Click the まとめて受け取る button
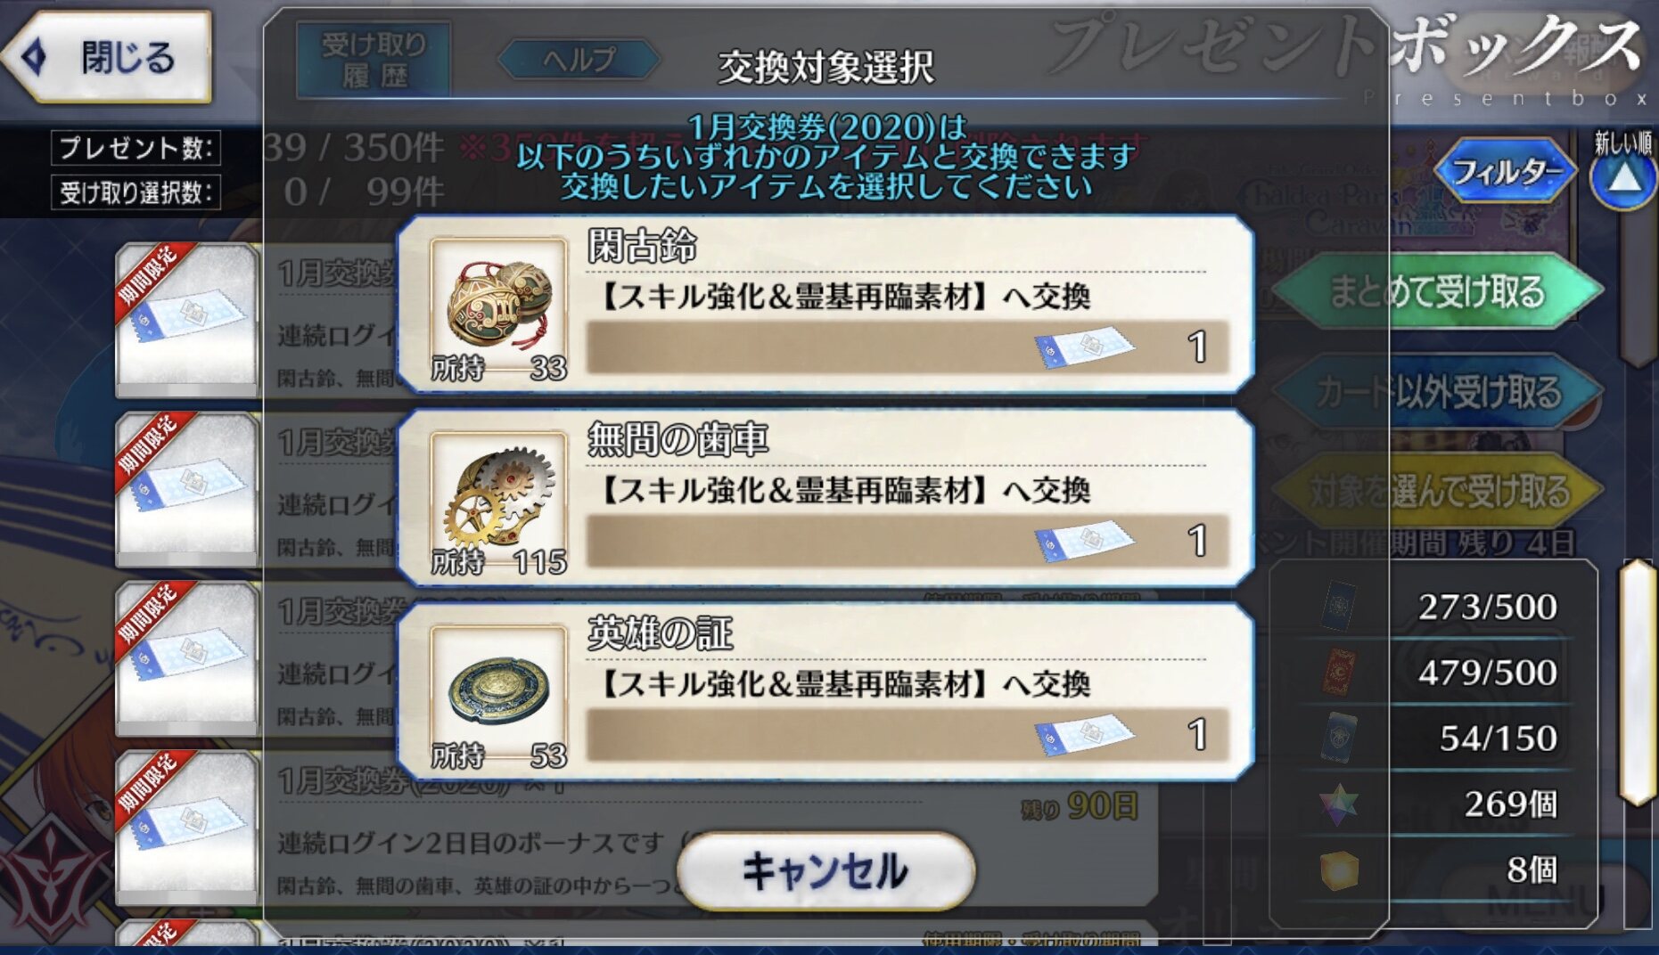The height and width of the screenshot is (955, 1659). pos(1437,291)
